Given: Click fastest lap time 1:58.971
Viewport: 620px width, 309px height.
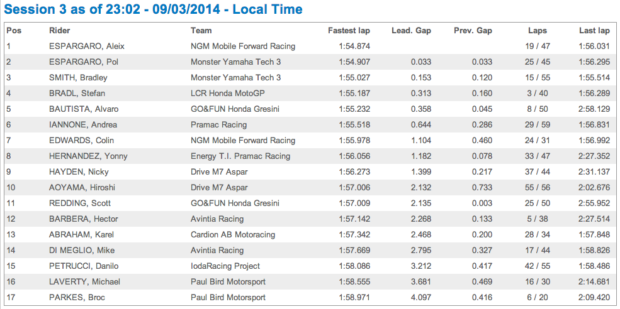Looking at the screenshot, I should coord(354,298).
